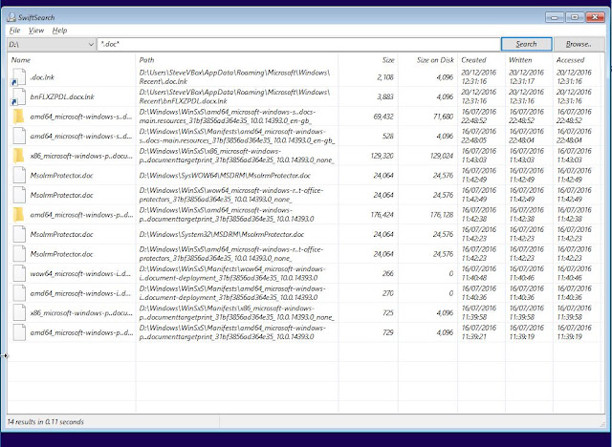The image size is (612, 447).
Task: Click folder icon of 176,424-size row
Action: point(19,215)
